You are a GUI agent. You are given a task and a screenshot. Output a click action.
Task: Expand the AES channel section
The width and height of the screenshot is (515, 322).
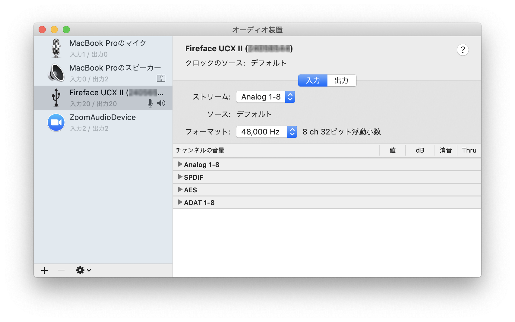180,190
